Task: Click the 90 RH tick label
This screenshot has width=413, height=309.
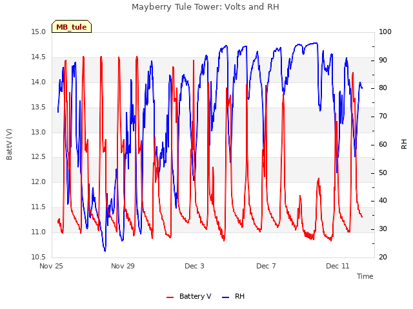Action: 383,60
